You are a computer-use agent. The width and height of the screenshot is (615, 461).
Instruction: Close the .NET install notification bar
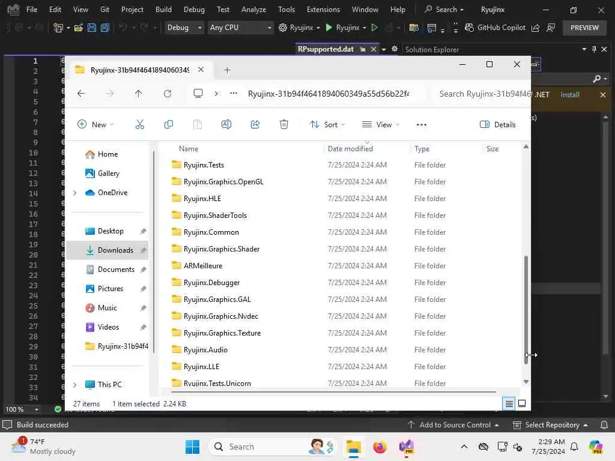(603, 95)
